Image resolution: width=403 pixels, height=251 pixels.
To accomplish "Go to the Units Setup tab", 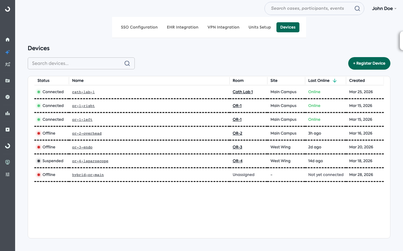I will (x=259, y=27).
